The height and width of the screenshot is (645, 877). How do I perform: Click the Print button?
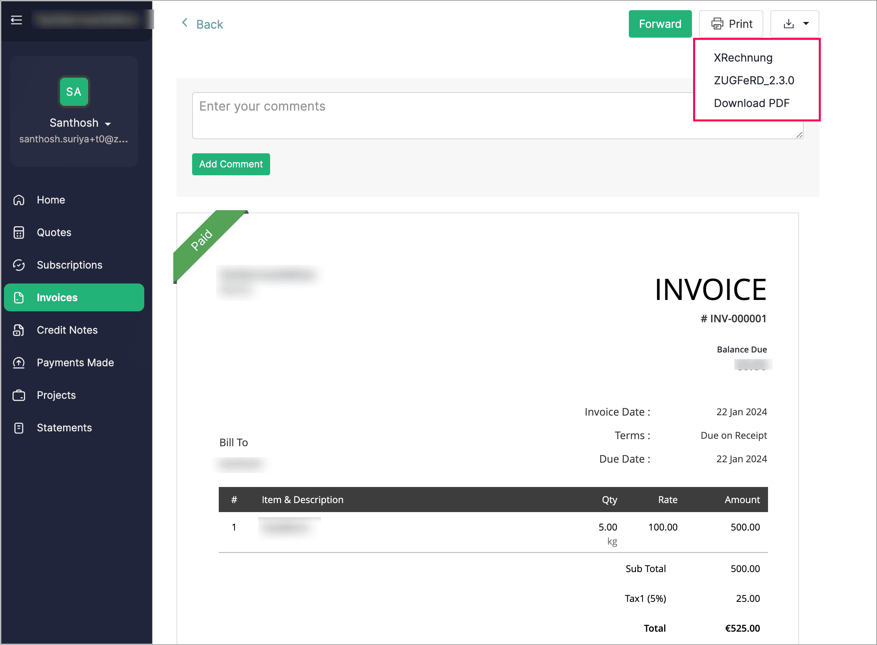point(731,24)
